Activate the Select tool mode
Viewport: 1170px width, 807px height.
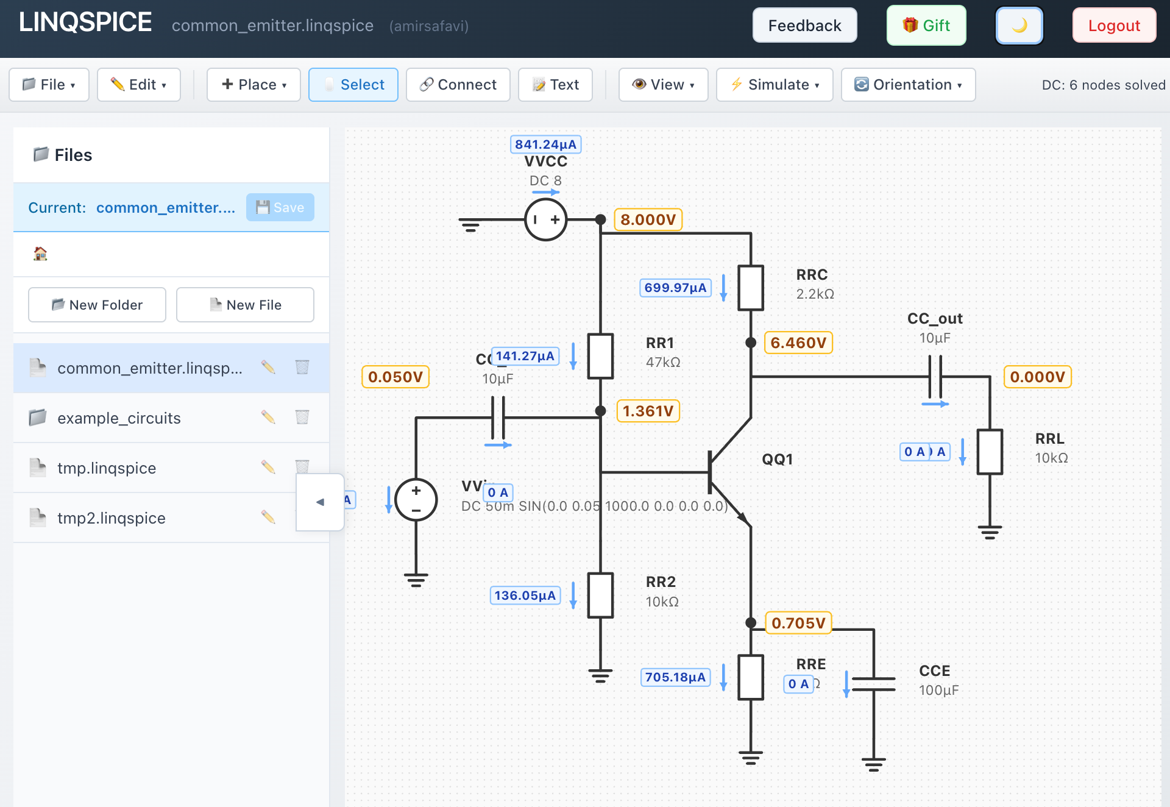click(353, 85)
